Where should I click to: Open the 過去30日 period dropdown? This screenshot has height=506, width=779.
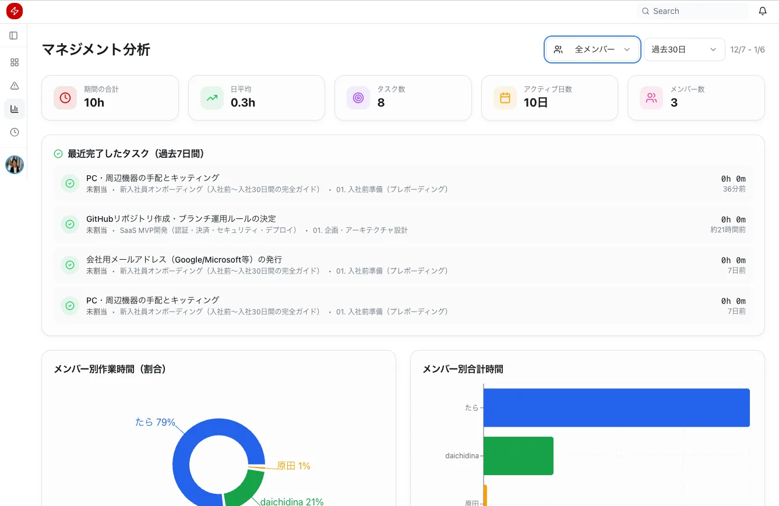pos(684,49)
